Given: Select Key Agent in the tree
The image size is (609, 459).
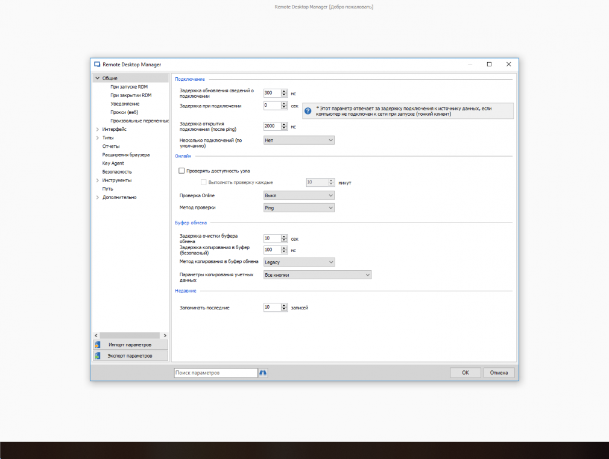Looking at the screenshot, I should click(113, 163).
